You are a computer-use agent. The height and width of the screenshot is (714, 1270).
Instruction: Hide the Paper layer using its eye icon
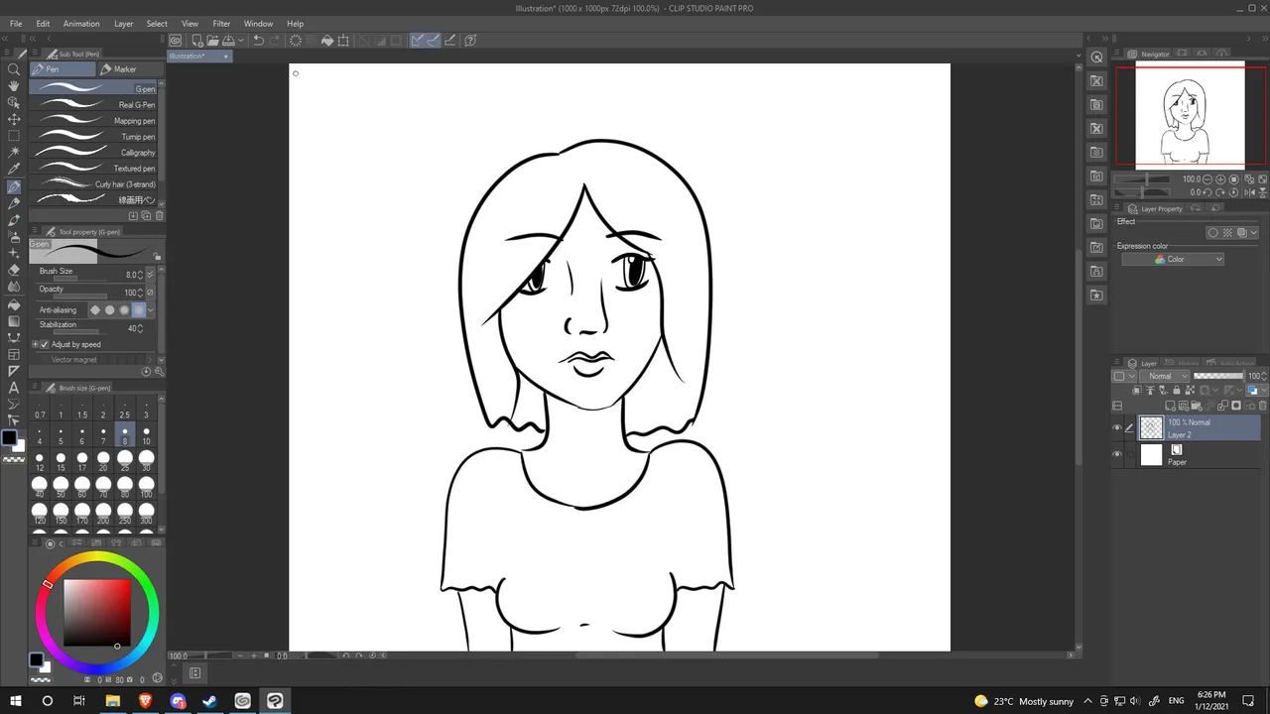pyautogui.click(x=1116, y=455)
